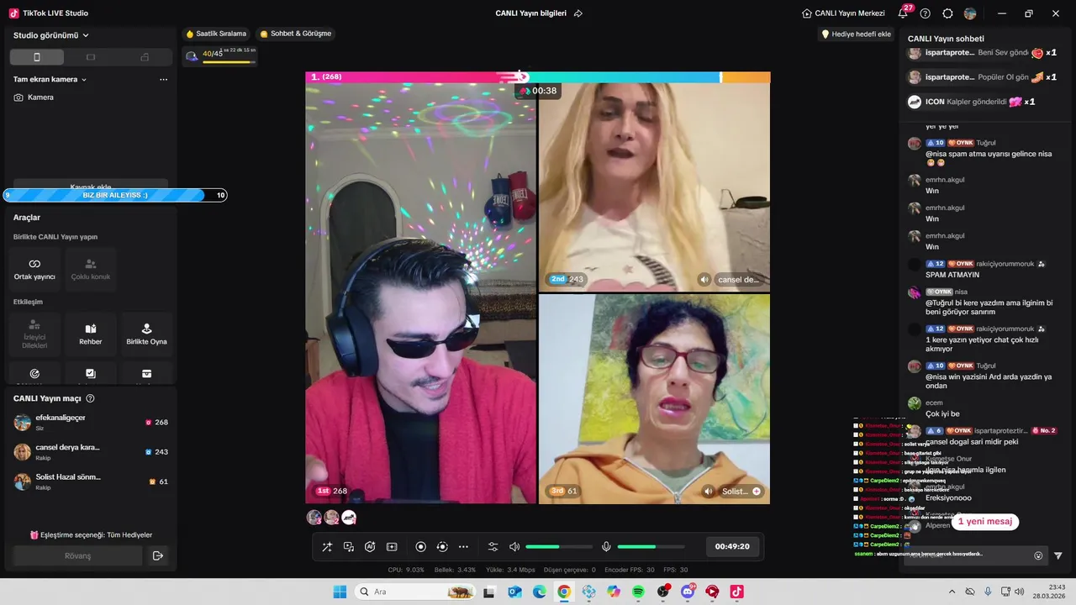Click the dashed-circle replay record icon
This screenshot has width=1076, height=605.
(x=442, y=547)
